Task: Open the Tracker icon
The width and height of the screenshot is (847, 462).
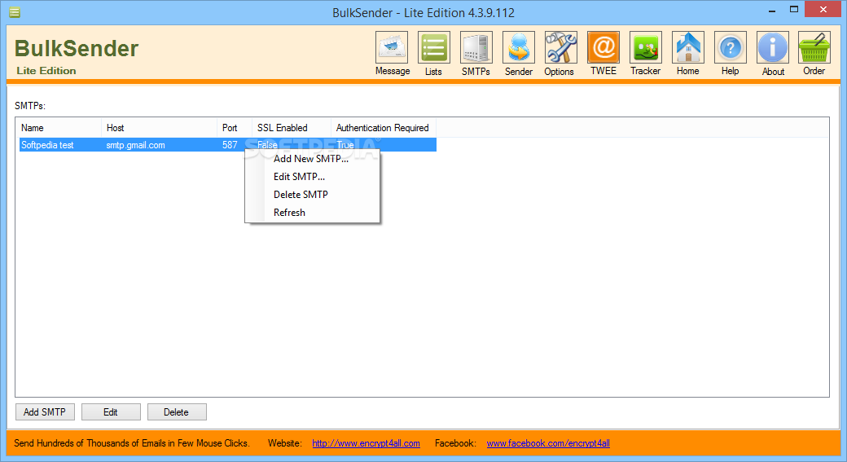Action: pyautogui.click(x=646, y=47)
